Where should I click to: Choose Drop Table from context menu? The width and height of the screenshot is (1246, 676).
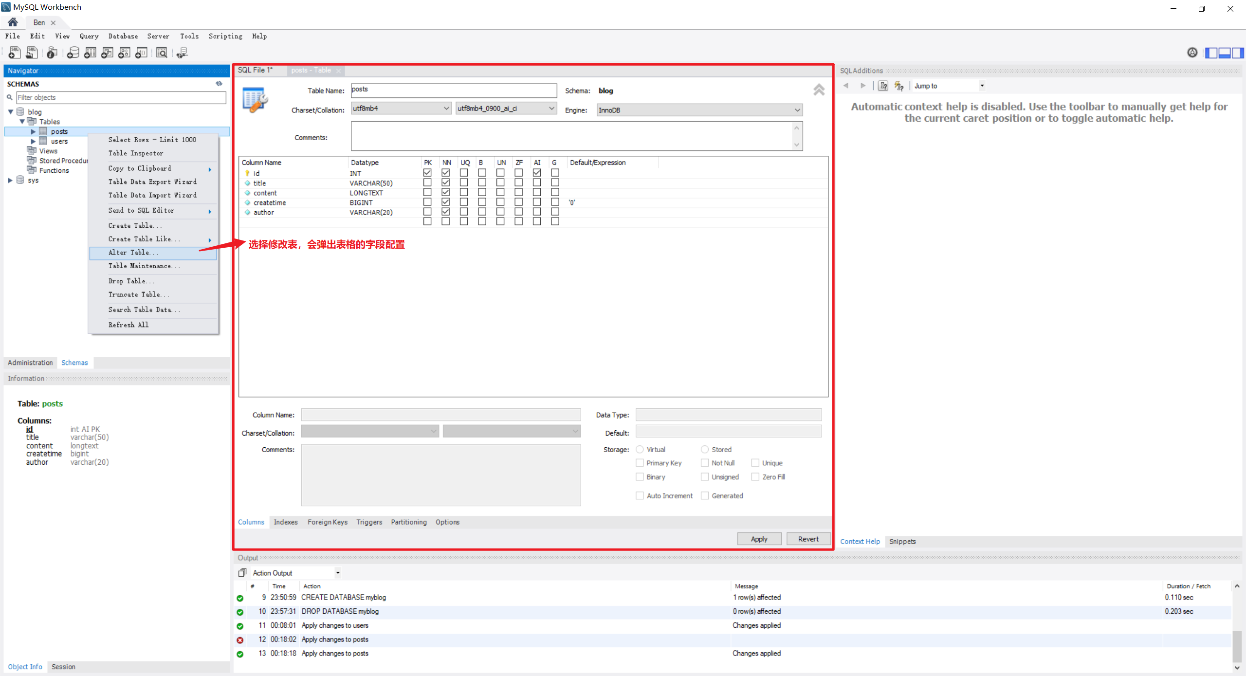tap(153, 281)
